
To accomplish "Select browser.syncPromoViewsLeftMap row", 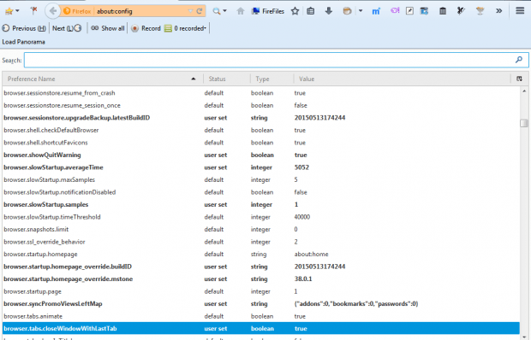I will click(261, 304).
